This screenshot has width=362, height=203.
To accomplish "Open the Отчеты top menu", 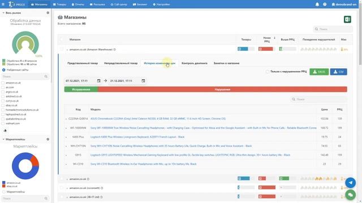I will [x=78, y=5].
